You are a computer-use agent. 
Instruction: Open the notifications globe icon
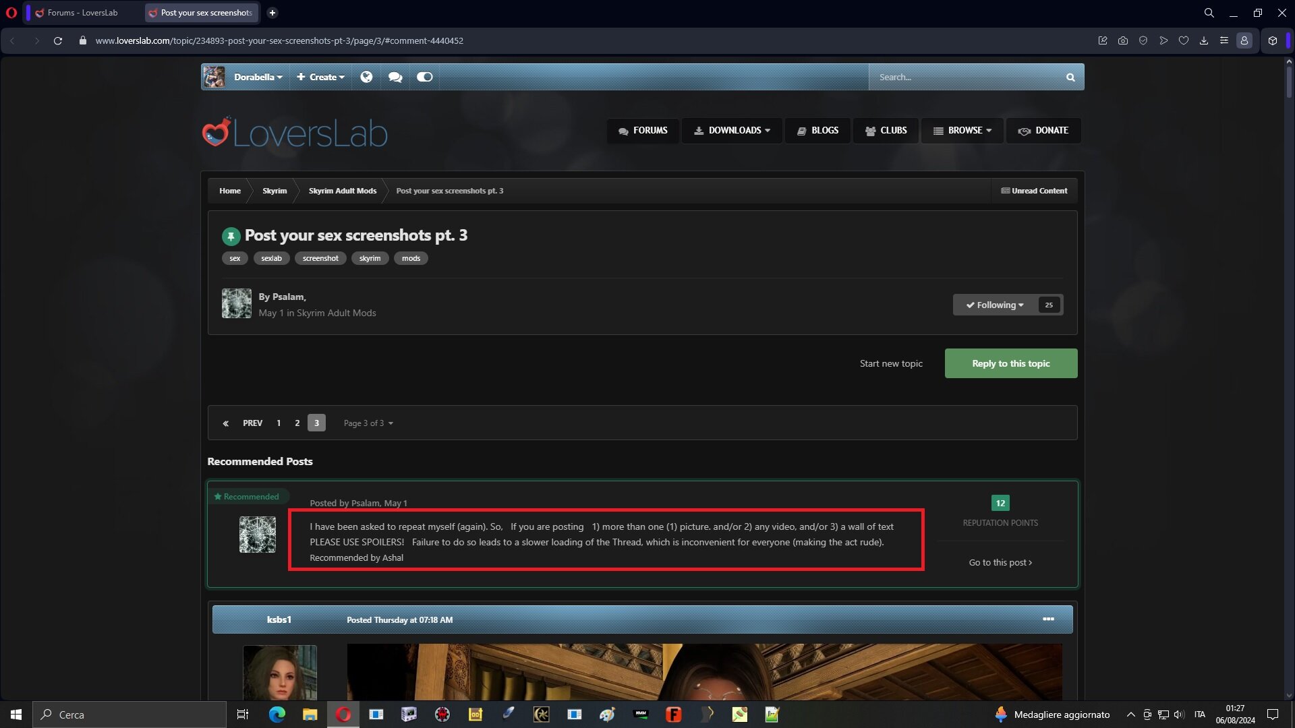point(366,77)
